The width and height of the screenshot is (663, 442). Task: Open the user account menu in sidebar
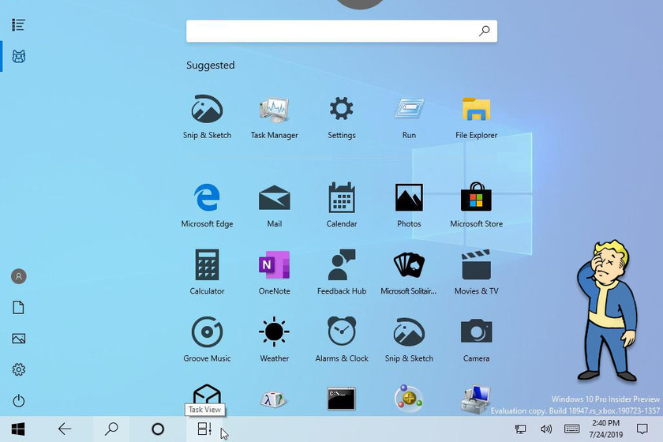tap(19, 276)
